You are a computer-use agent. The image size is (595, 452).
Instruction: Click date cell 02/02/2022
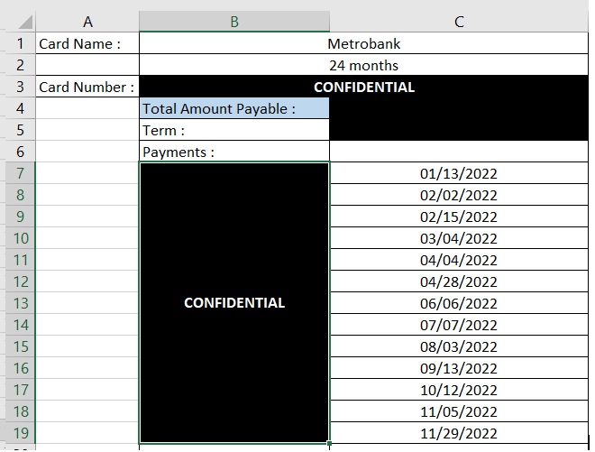[459, 195]
